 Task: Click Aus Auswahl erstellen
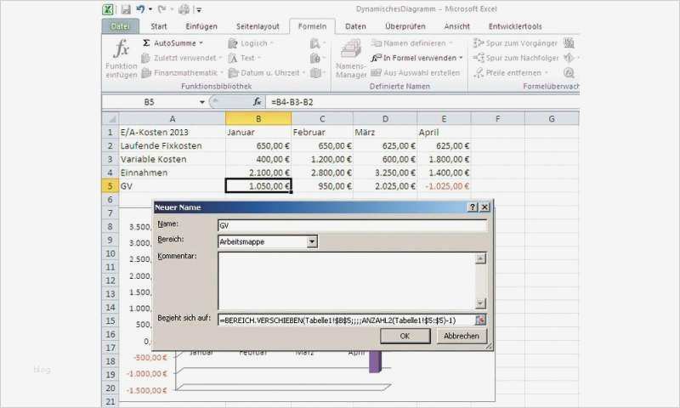416,73
